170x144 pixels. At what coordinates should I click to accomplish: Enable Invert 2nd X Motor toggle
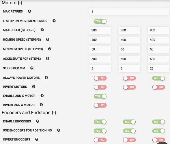point(100,105)
